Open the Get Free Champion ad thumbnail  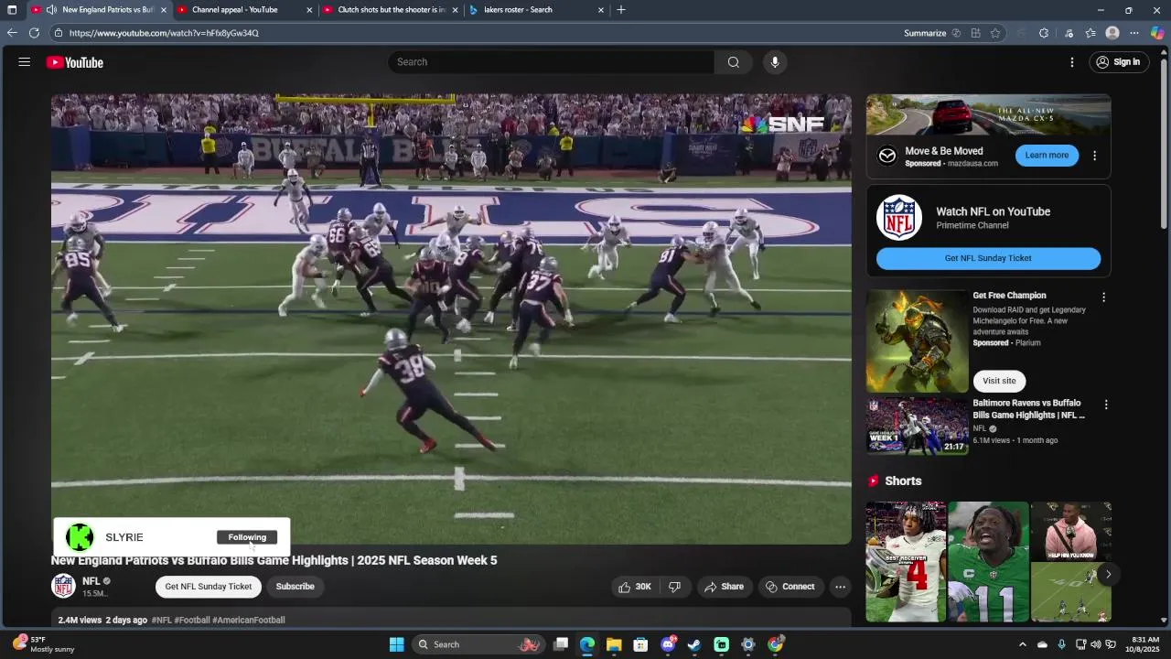pos(918,341)
